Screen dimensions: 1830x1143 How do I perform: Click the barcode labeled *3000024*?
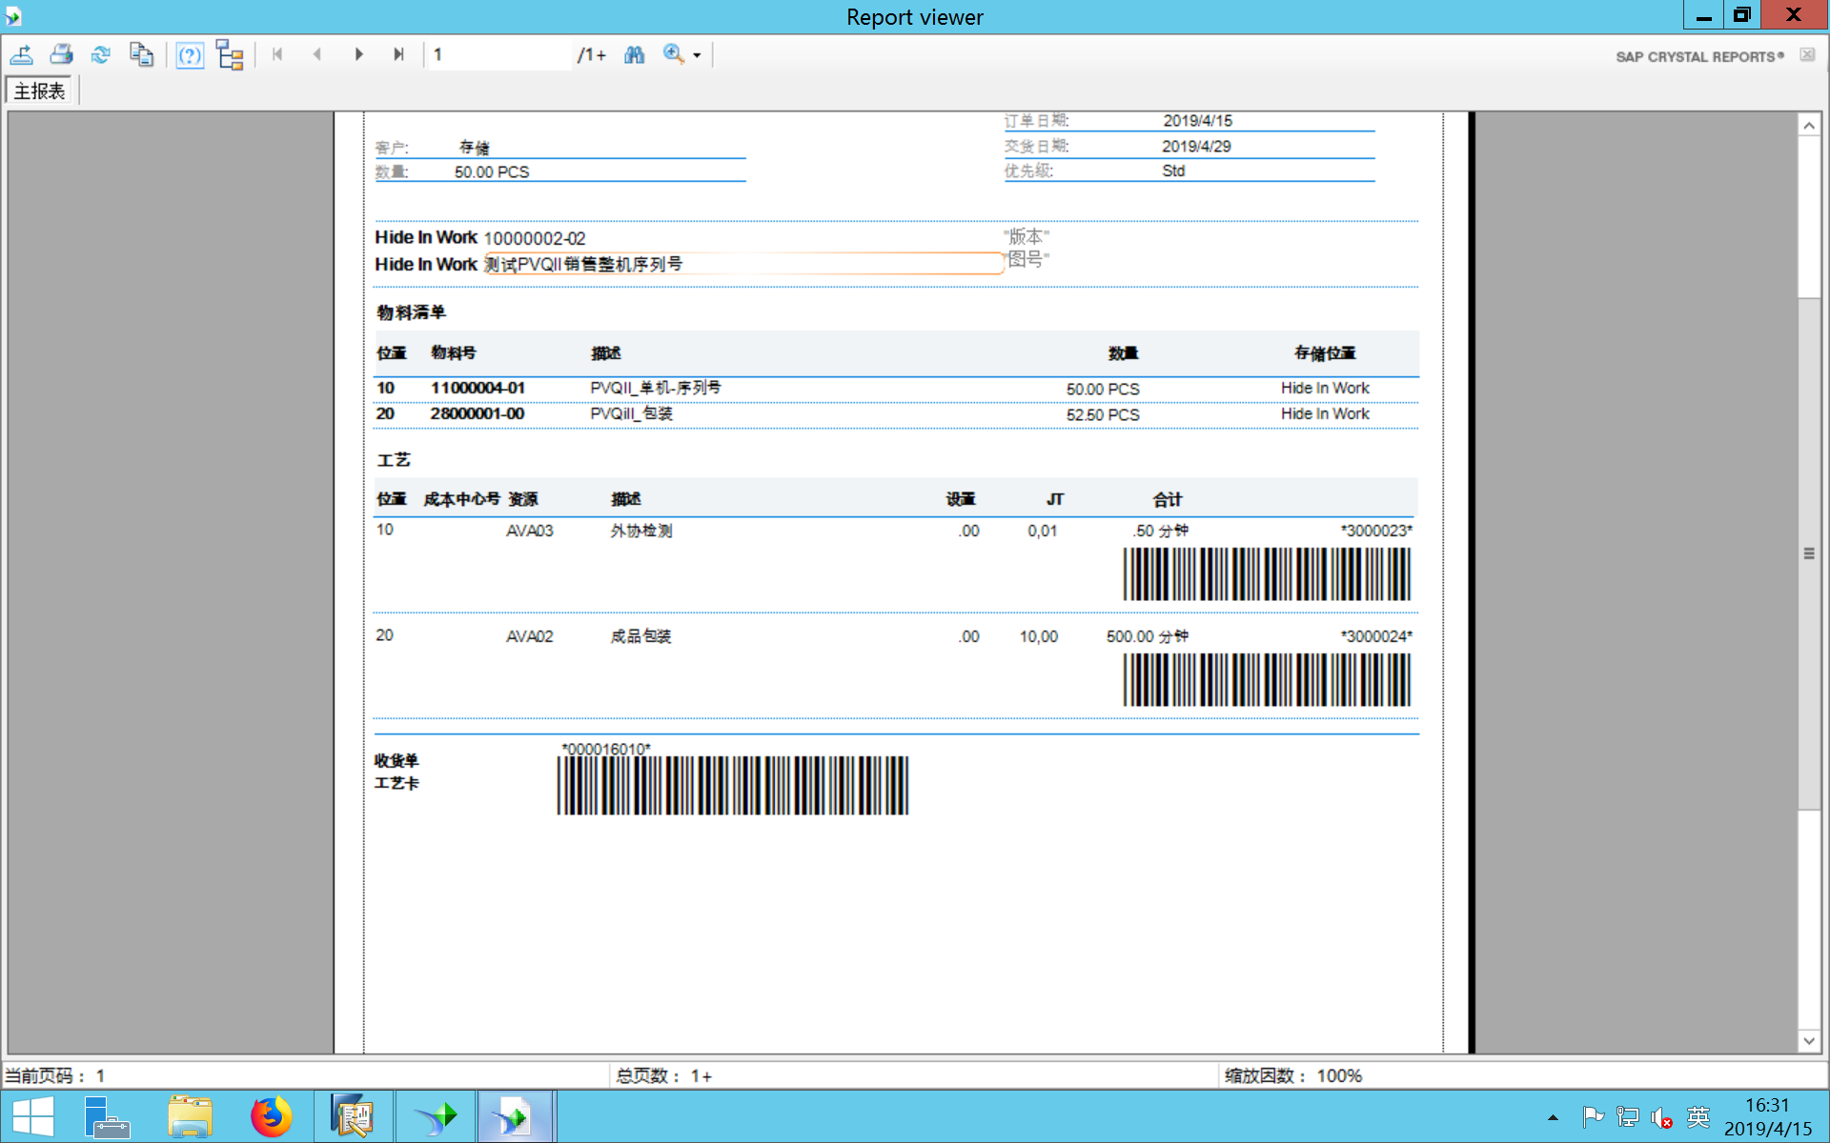coord(1267,680)
